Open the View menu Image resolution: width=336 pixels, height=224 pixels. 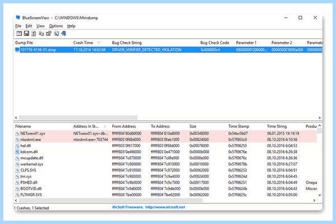pyautogui.click(x=40, y=26)
